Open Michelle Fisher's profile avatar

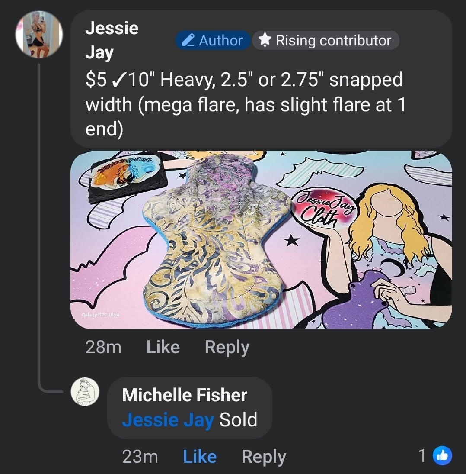coord(85,392)
